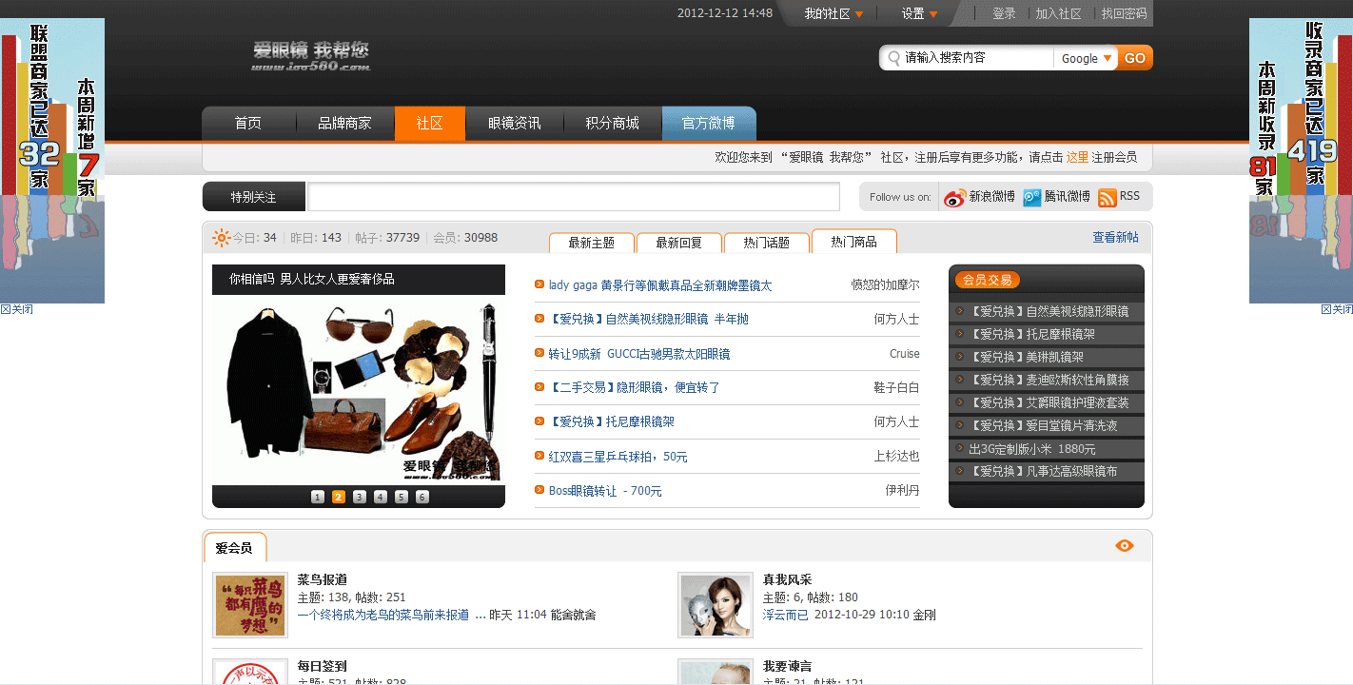1353x685 pixels.
Task: Select the 爱会员 section tab
Action: [x=235, y=548]
